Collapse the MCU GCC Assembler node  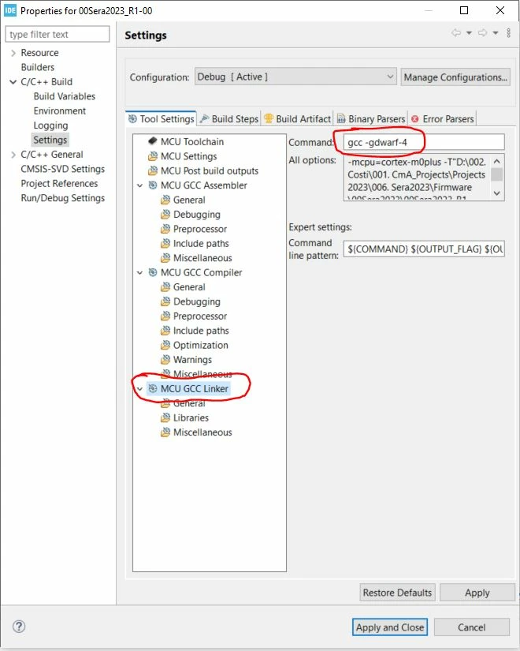point(139,185)
